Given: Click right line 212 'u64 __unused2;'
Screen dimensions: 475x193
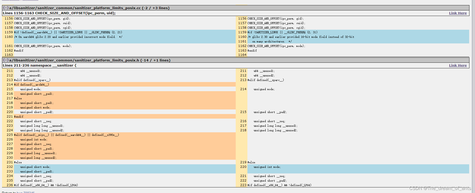Looking at the screenshot, I should point(264,75).
